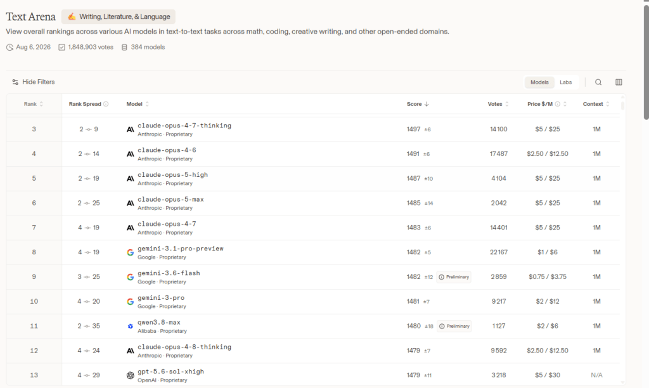Click the clock icon near Aug 6, 2026
Screen dimensions: 649x388
pyautogui.click(x=10, y=47)
